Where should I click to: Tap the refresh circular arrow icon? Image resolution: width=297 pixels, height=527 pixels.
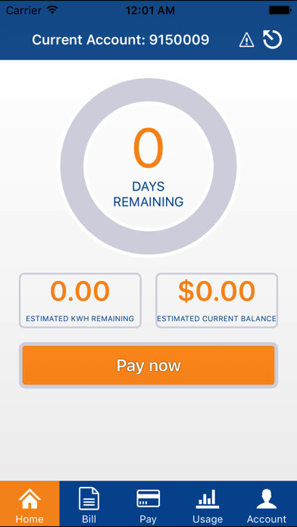pyautogui.click(x=273, y=39)
